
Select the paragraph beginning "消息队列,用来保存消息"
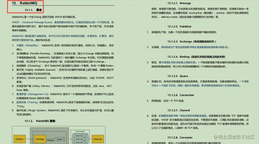pyautogui.click(x=200, y=83)
